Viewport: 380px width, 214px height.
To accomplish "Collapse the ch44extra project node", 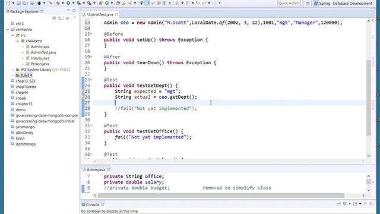I will (8, 29).
